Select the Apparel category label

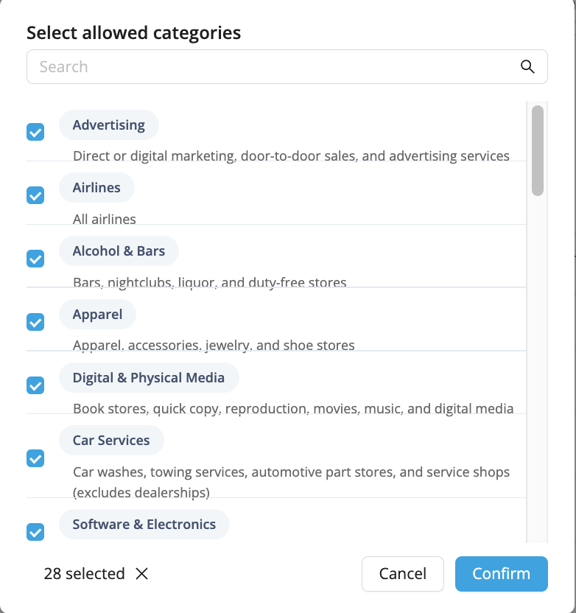97,314
